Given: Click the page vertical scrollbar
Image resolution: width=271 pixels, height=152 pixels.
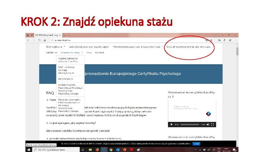Looking at the screenshot, I should [237, 51].
